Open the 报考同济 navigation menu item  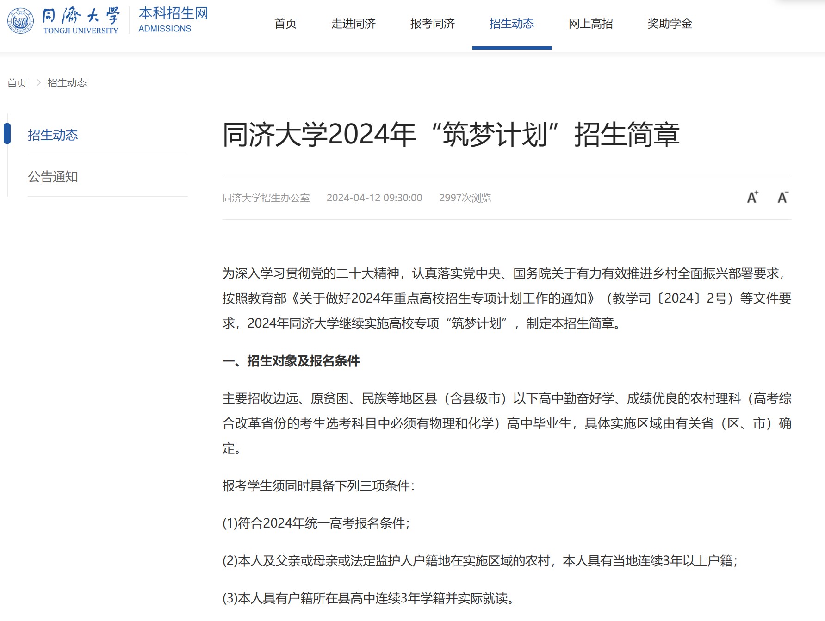(x=433, y=24)
